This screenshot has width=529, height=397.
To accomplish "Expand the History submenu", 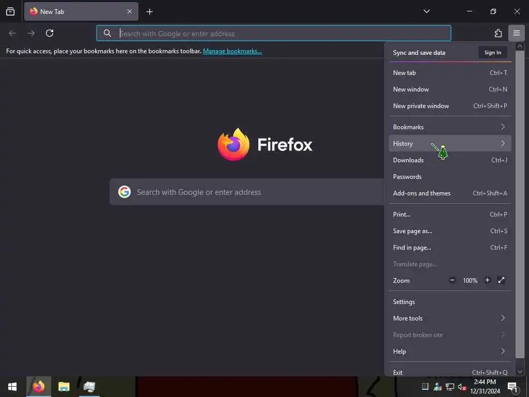I will point(450,144).
